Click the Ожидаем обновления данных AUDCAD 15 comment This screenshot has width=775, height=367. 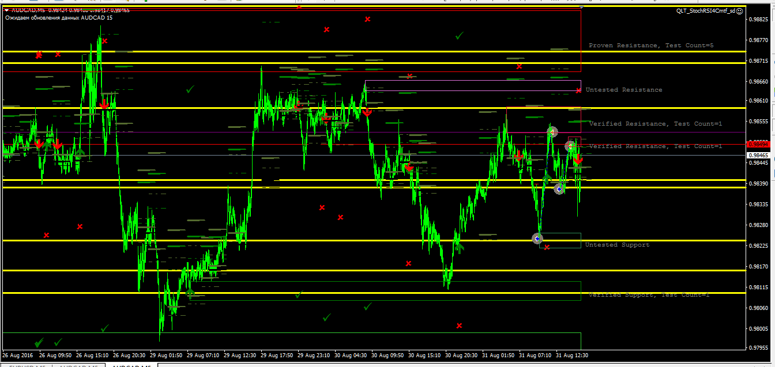coord(59,18)
